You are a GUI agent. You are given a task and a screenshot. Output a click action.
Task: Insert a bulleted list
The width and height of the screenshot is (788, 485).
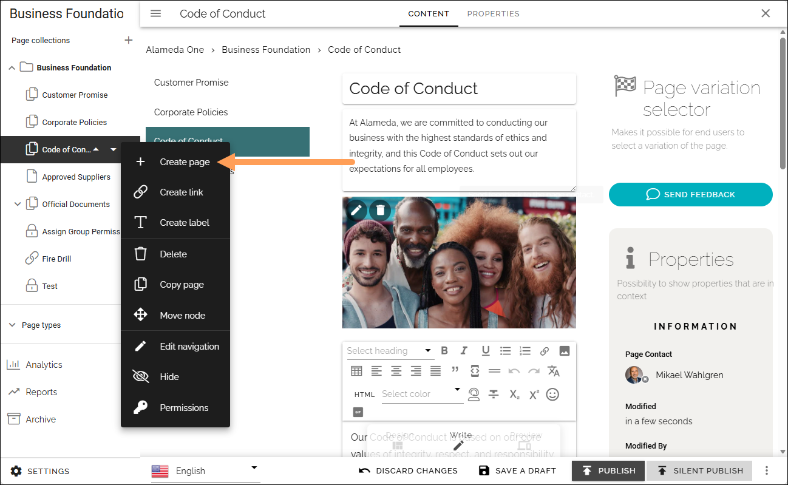[x=505, y=351]
